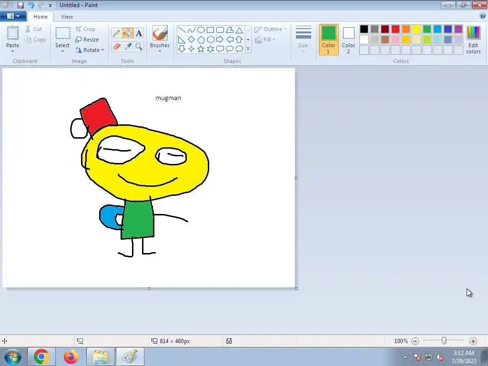Open Windows Explorer from taskbar
Screen dimensions: 488x366
[x=101, y=356]
